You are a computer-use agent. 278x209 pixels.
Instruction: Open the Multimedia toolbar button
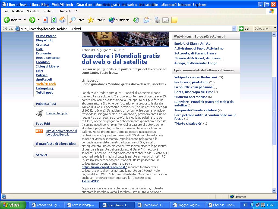pyautogui.click(x=119, y=20)
